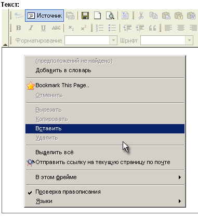
Task: Click the faded icon left of Источник
Action: pyautogui.click(x=19, y=16)
